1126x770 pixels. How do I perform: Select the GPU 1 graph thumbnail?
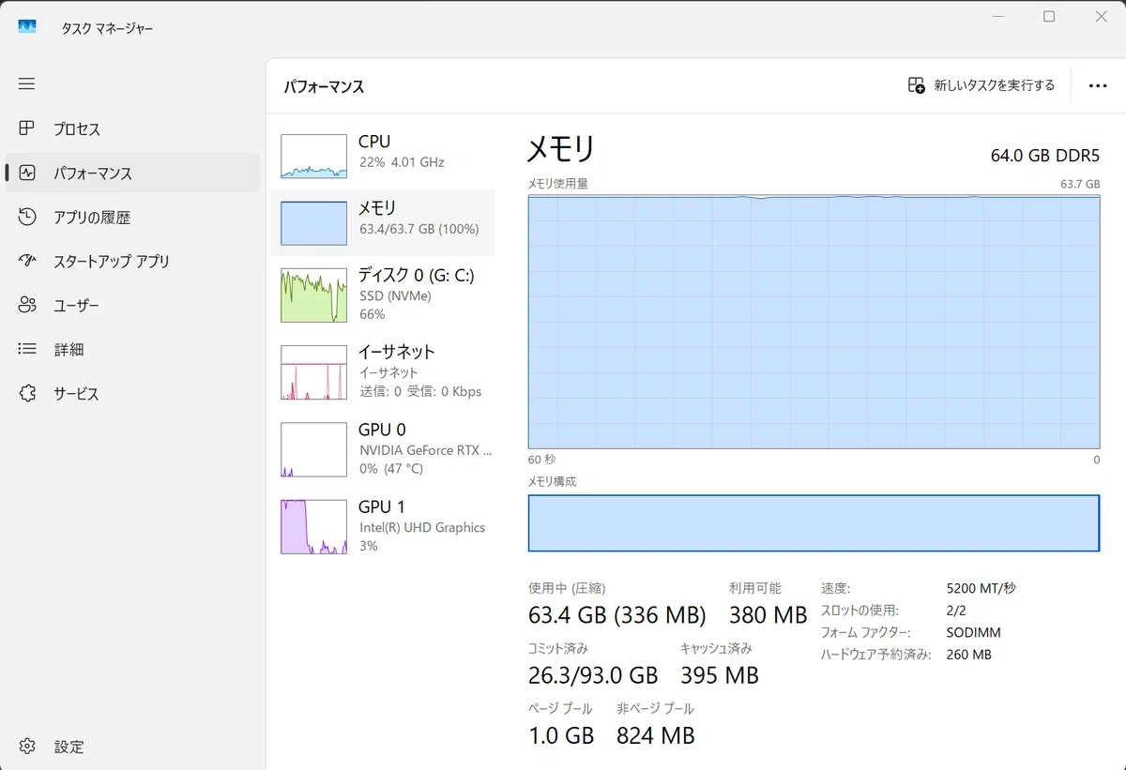(314, 526)
